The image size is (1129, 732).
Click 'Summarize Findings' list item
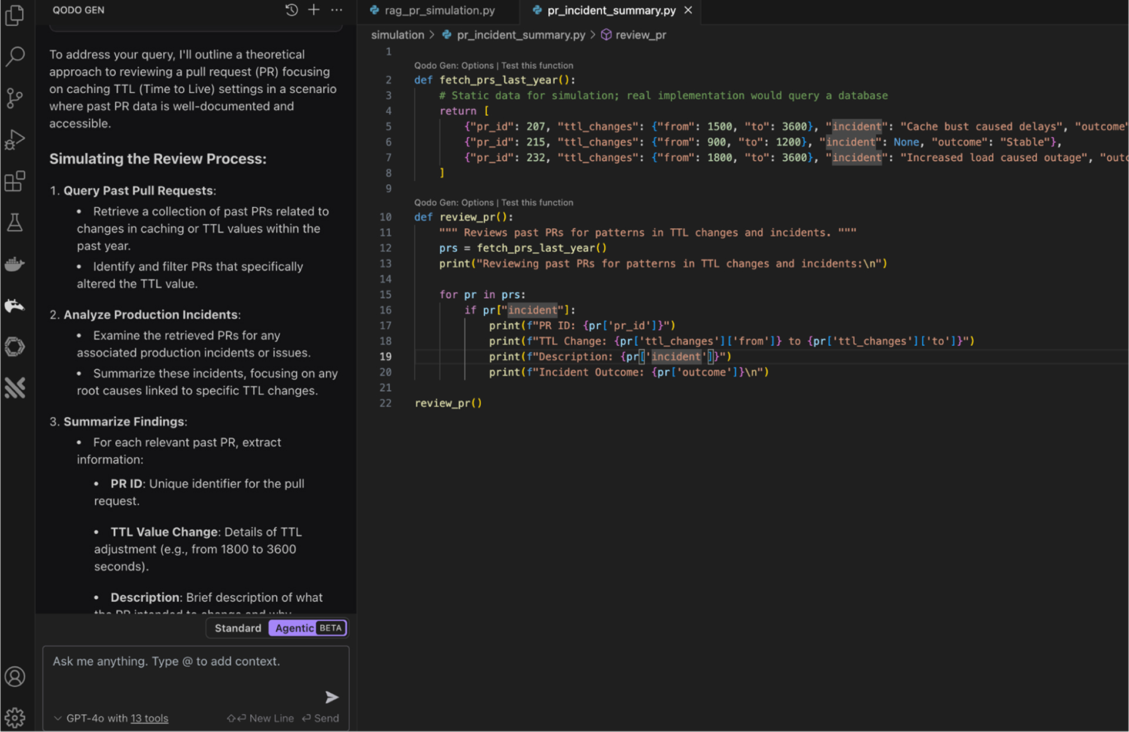pos(125,421)
